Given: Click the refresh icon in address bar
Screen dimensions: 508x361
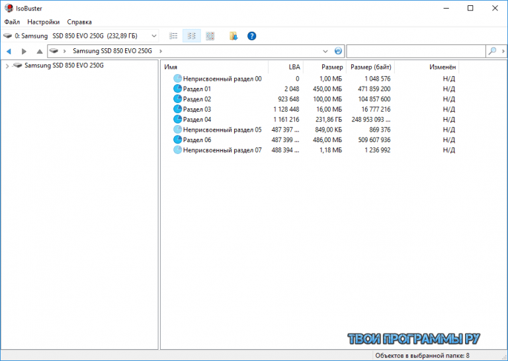Looking at the screenshot, I should click(338, 51).
